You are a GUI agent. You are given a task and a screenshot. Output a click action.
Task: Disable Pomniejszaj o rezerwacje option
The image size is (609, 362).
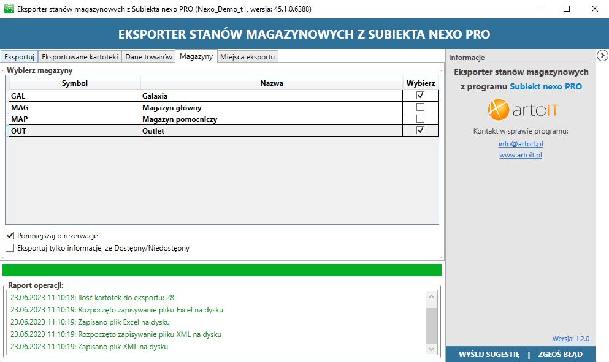point(10,235)
